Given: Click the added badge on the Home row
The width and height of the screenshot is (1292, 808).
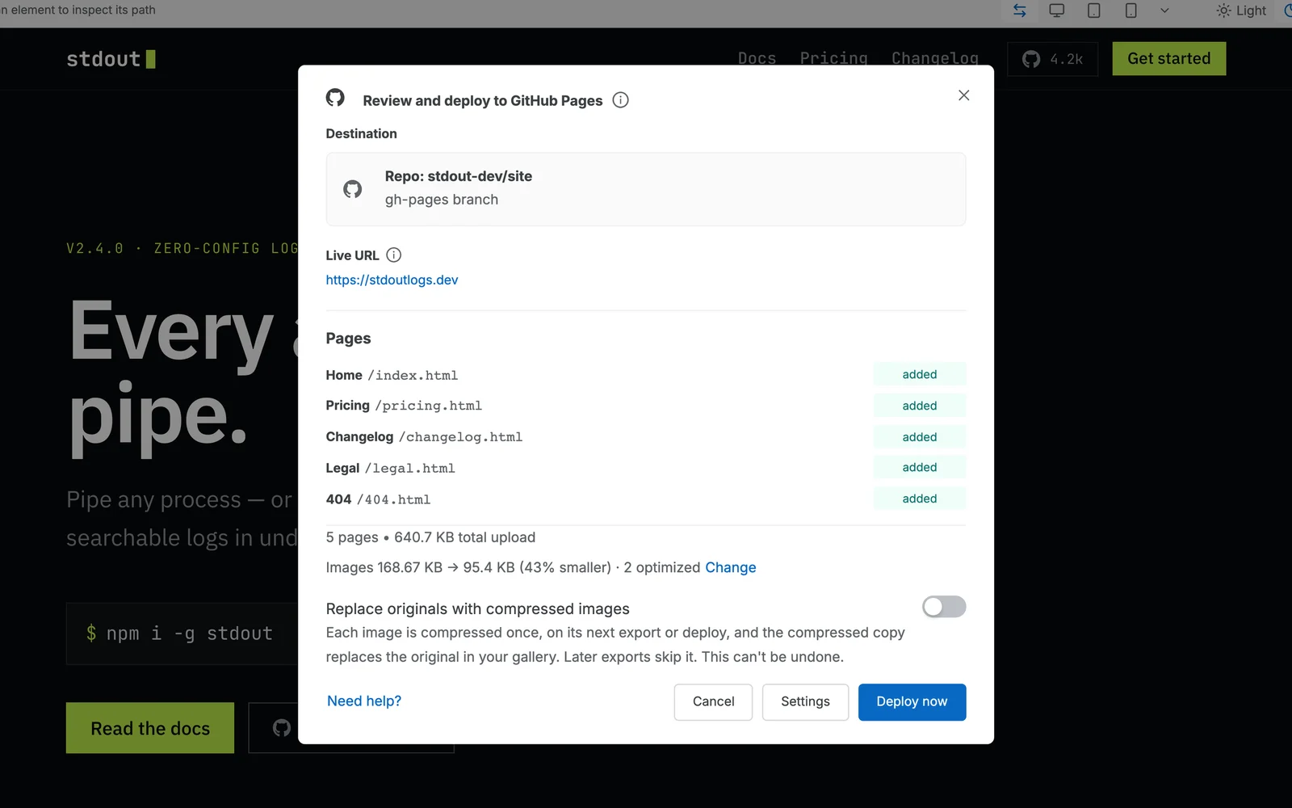Looking at the screenshot, I should tap(920, 374).
